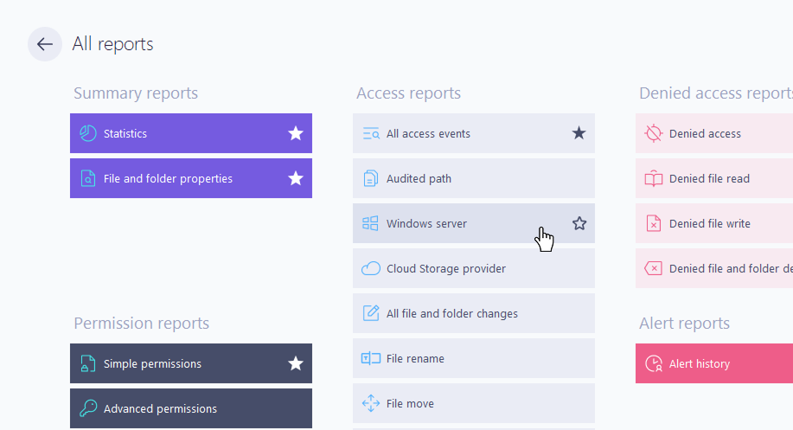
Task: Click the Statistics pie chart icon
Action: [x=88, y=133]
